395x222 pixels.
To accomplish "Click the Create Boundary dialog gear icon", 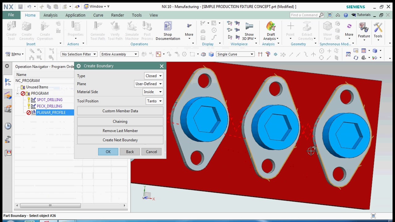I will 79,66.
